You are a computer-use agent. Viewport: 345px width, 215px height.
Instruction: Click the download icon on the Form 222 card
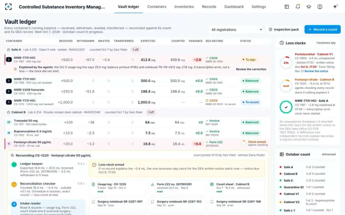tap(152, 184)
